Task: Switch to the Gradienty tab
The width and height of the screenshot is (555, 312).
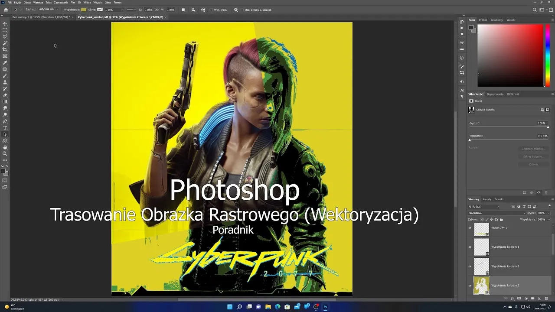Action: (x=497, y=20)
